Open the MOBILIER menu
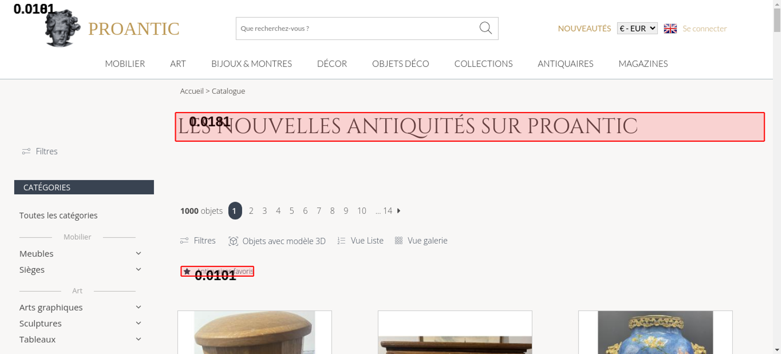Image resolution: width=781 pixels, height=354 pixels. point(125,64)
